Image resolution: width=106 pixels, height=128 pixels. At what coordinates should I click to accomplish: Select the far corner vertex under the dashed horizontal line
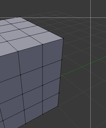pos(20,17)
